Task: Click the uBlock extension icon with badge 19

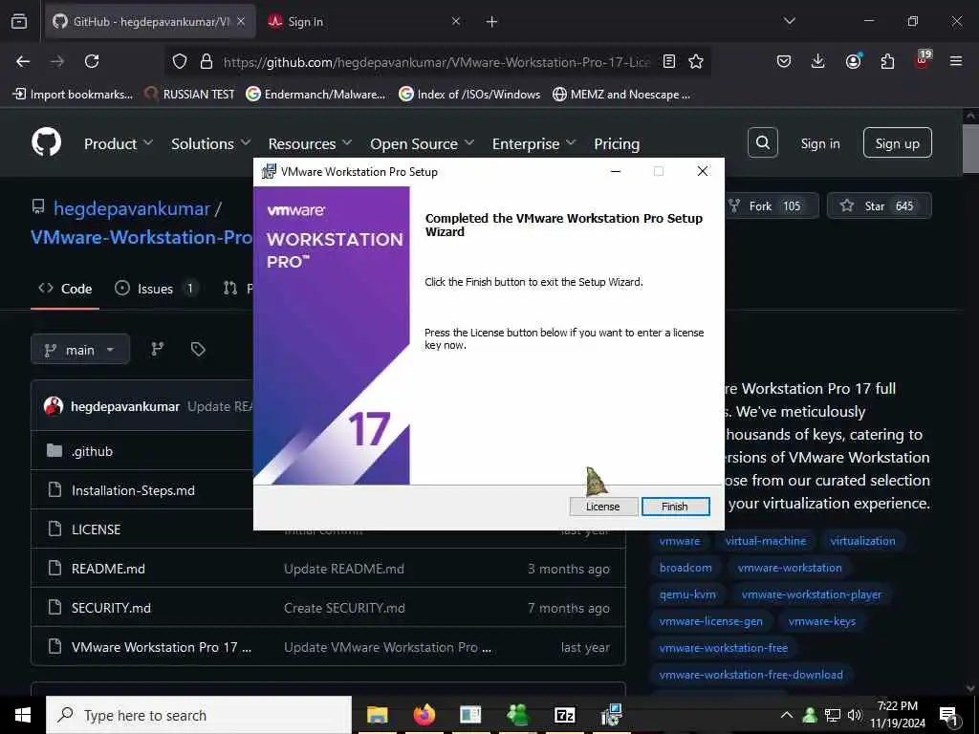Action: pos(923,60)
